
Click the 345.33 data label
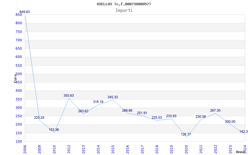[x=113, y=97]
